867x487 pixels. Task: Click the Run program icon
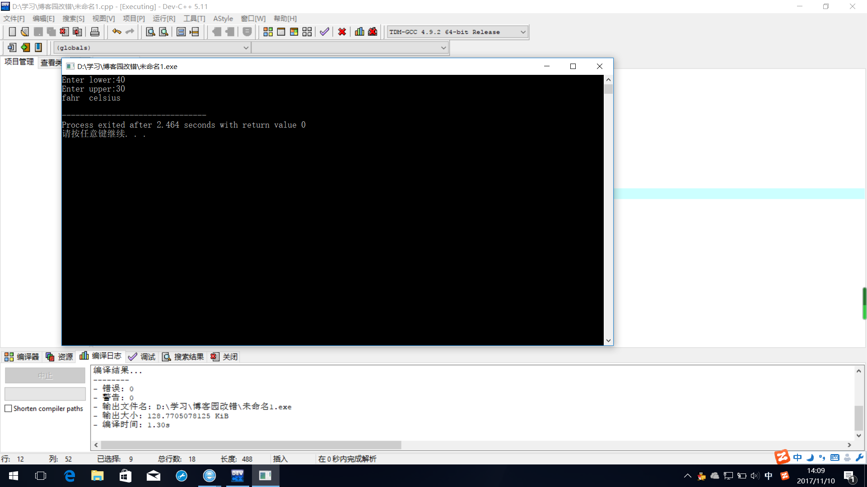click(281, 32)
